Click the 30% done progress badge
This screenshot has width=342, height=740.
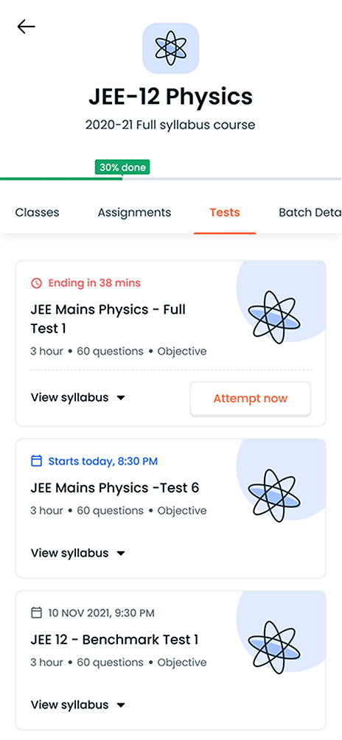[122, 167]
